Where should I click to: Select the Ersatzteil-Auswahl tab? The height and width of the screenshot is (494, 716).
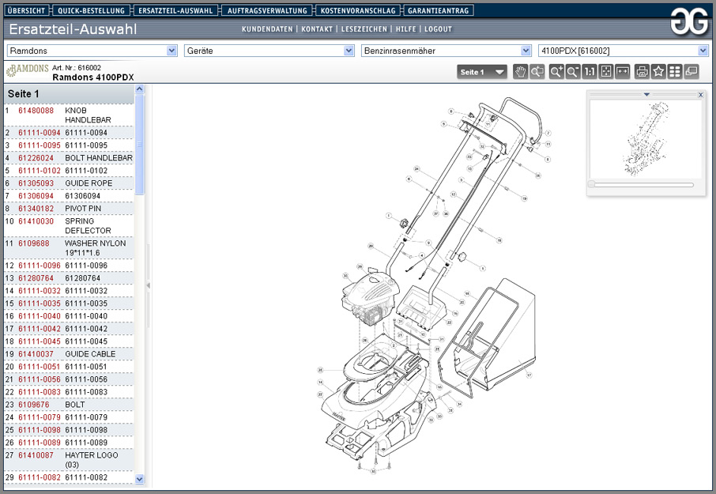tap(175, 10)
